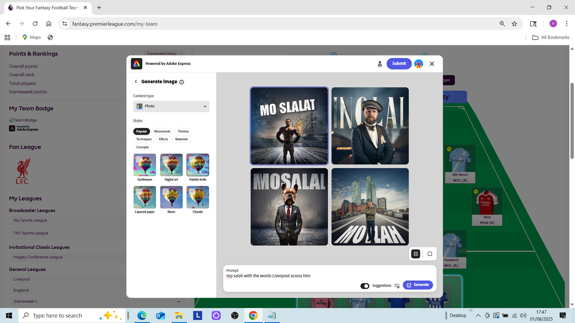
Task: Click into the Prompt text field
Action: pos(330,276)
